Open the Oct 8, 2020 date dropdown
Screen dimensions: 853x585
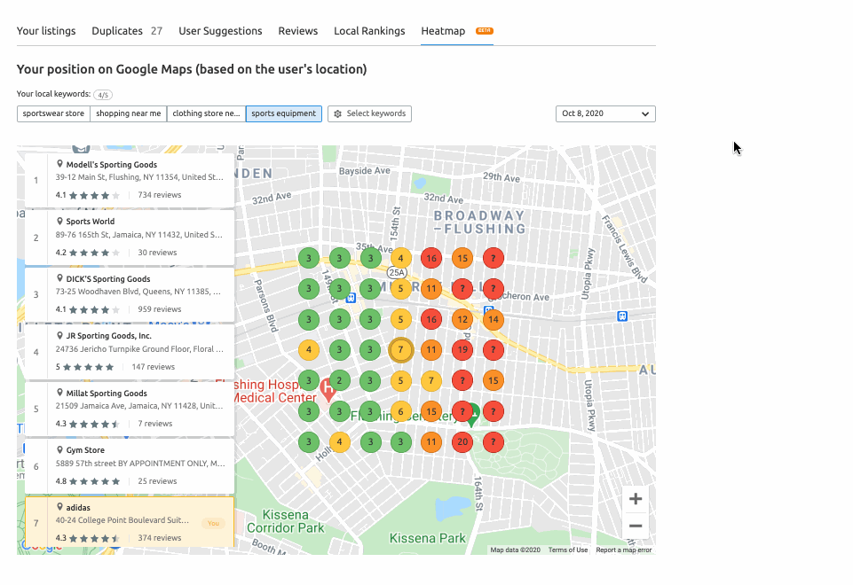tap(605, 113)
